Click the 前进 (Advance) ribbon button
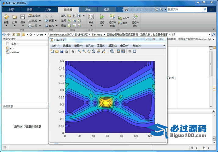 (x=123, y=23)
